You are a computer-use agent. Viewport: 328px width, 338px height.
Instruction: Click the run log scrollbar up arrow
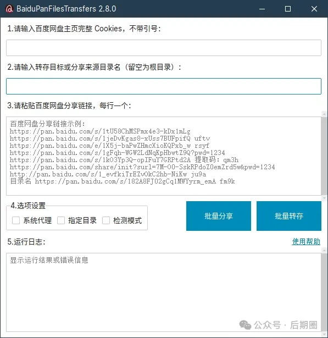tap(324, 250)
